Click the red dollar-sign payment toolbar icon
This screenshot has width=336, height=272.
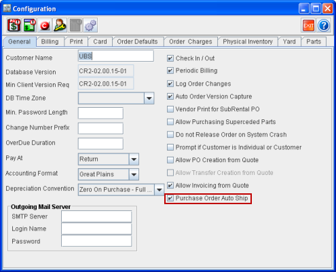coord(14,25)
